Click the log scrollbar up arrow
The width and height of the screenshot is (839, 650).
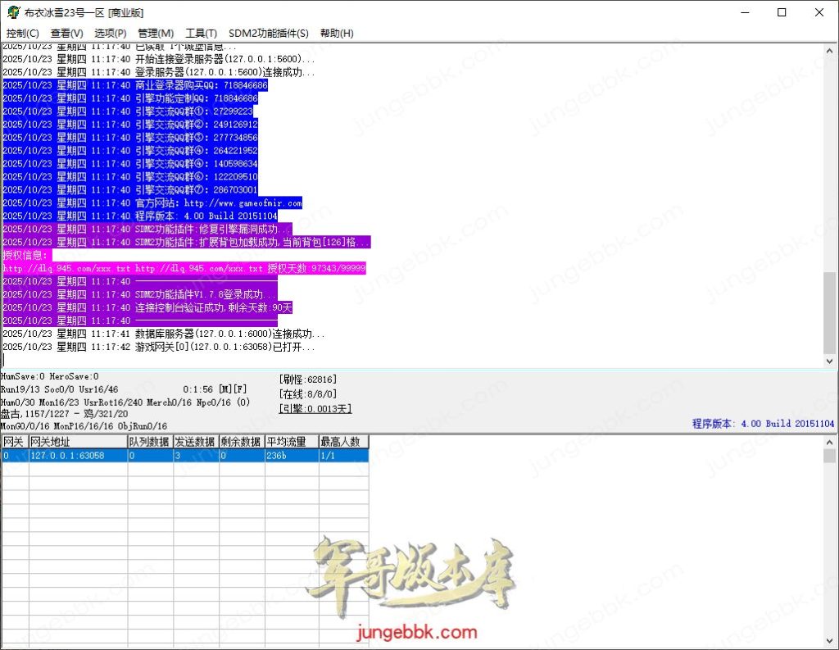point(828,49)
